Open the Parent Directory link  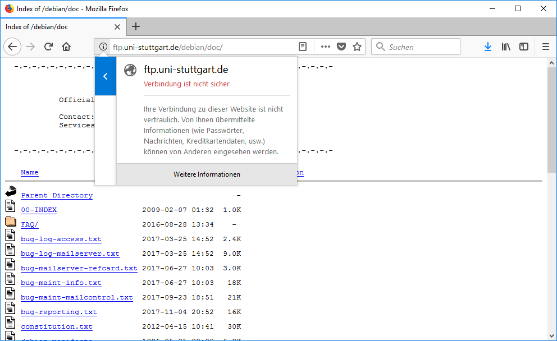pos(57,195)
